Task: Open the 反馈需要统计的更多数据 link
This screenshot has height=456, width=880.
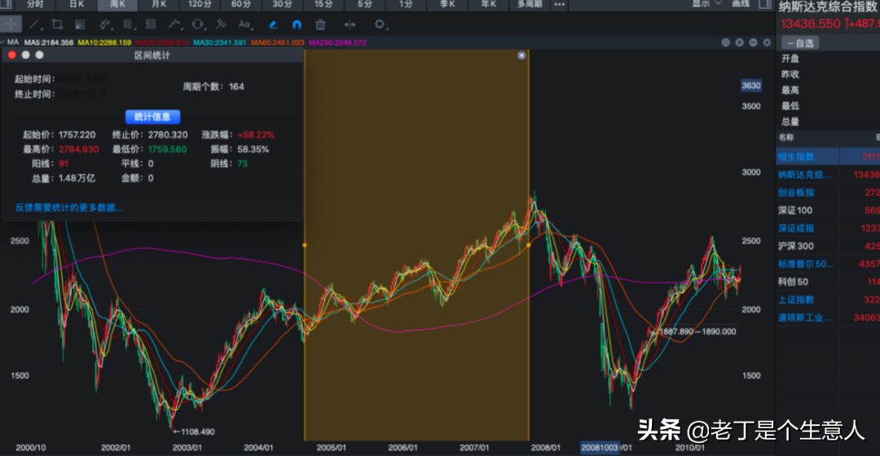Action: coord(69,208)
